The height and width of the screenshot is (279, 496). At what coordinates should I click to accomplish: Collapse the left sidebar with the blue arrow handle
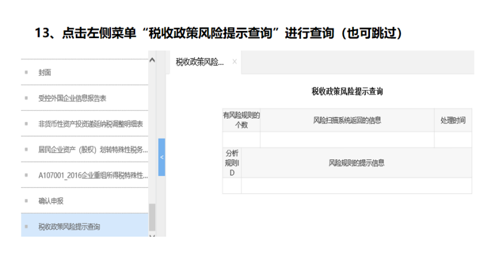tap(161, 157)
